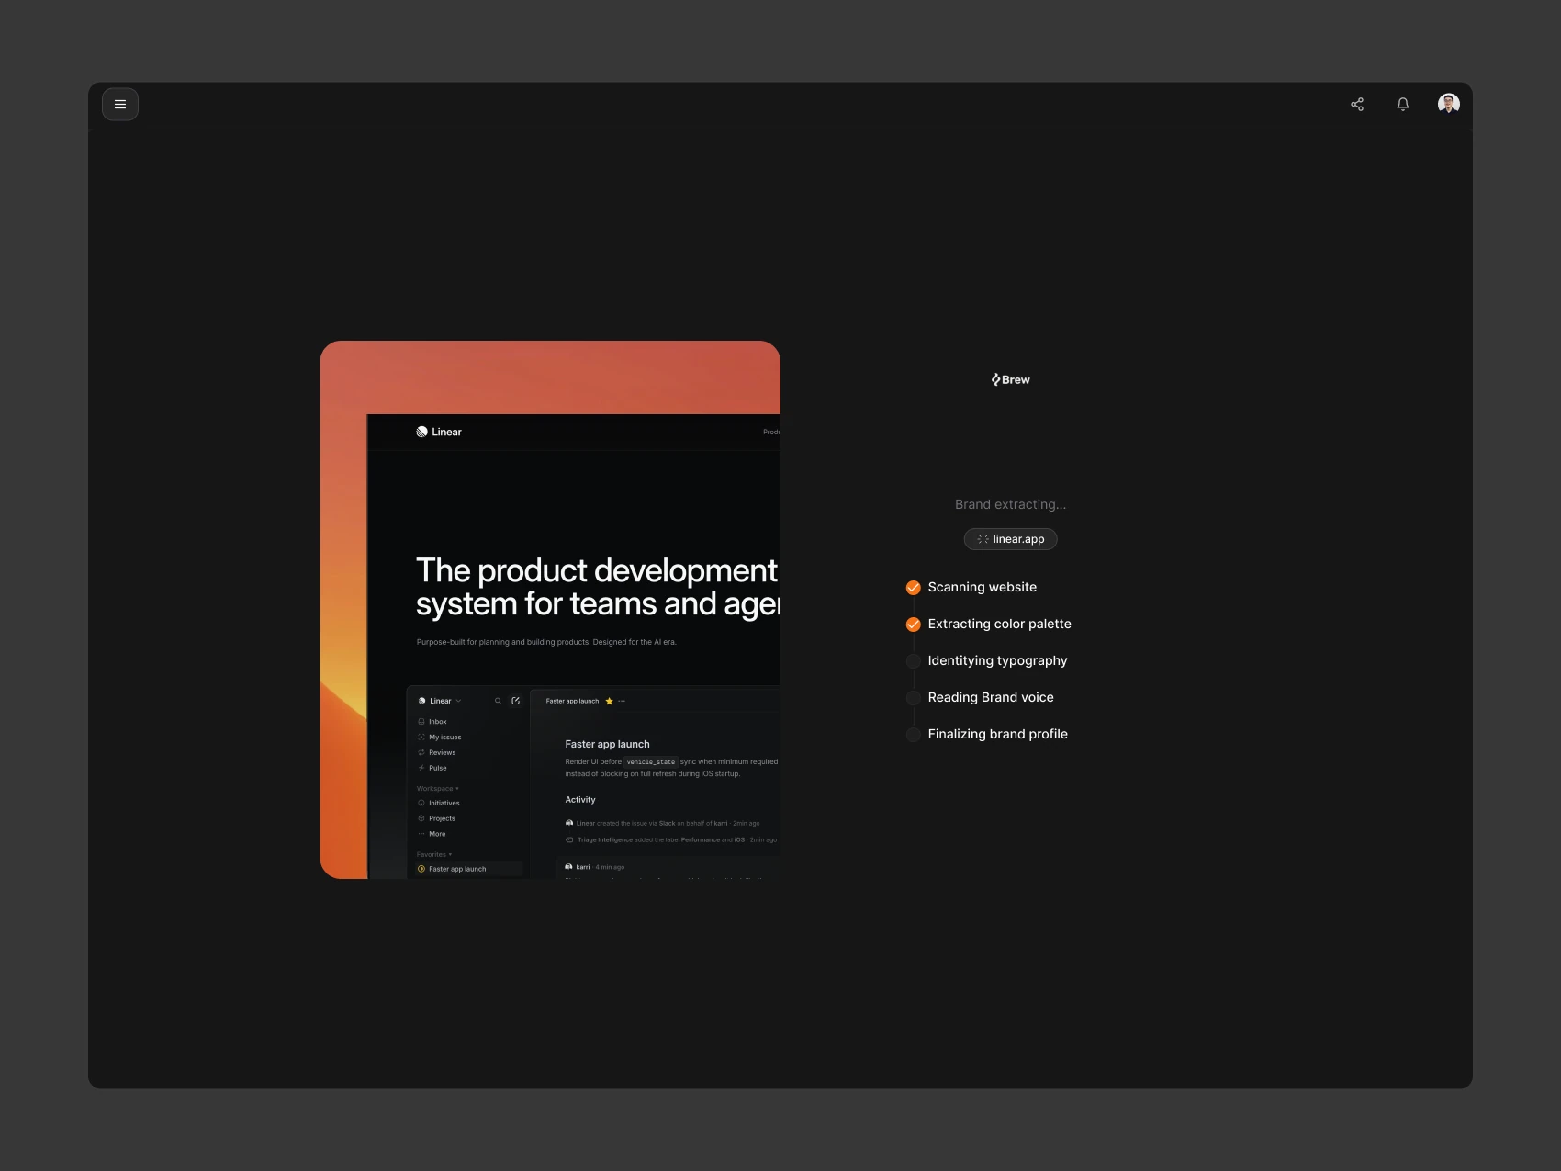Open the hamburger menu button

click(x=120, y=104)
